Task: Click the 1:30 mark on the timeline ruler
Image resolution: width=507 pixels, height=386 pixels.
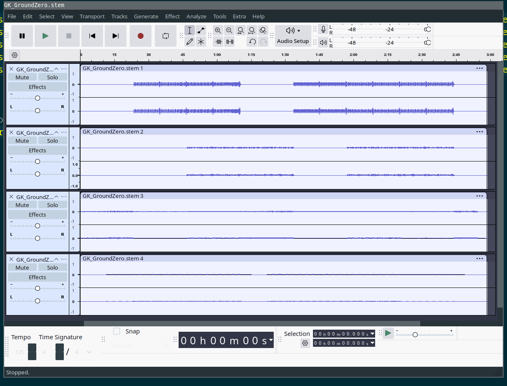Action: 285,56
